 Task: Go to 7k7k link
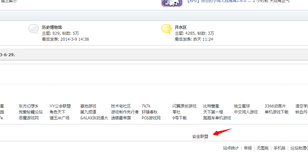tap(146, 106)
